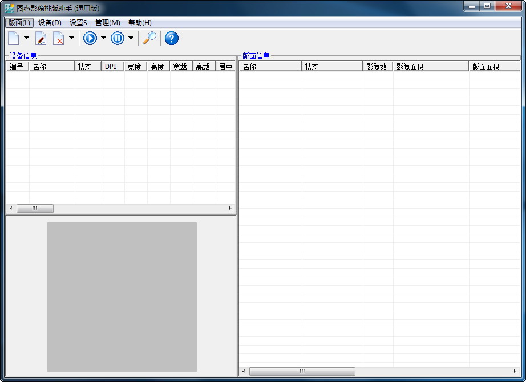Expand the new layout dropdown arrow
This screenshot has width=526, height=382.
(x=26, y=38)
